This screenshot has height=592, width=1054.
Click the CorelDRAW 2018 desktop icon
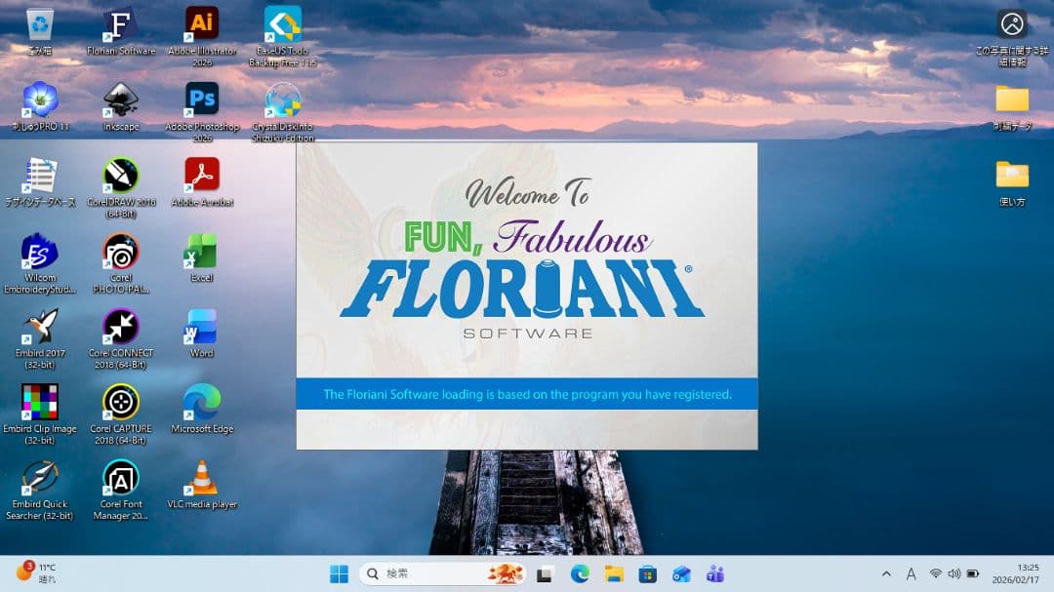(121, 176)
